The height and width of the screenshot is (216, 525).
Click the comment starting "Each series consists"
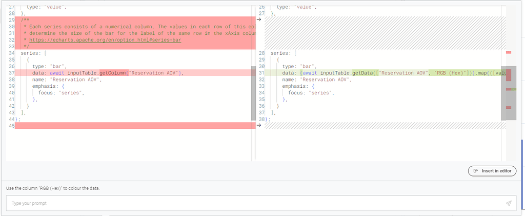pos(139,27)
